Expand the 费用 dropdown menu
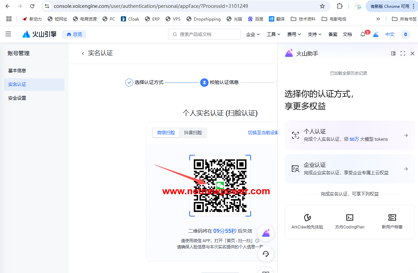Image resolution: width=418 pixels, height=273 pixels. [294, 34]
